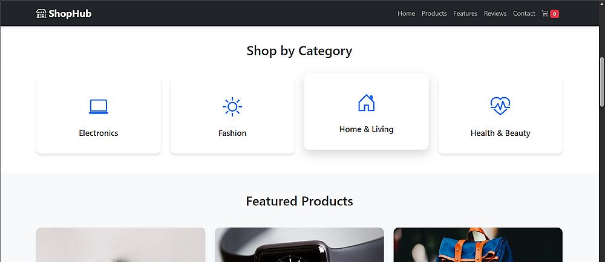Select the Health & Beauty category label
The image size is (605, 262).
point(500,133)
